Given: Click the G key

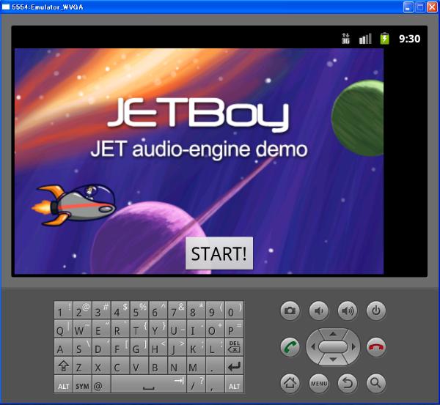Looking at the screenshot, I should coord(139,346).
